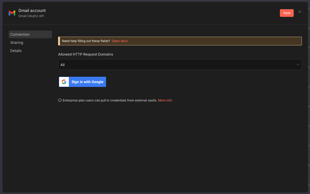Screen dimensions: 310x194
Task: Follow the Gmail OAuth2 API subtitle text
Action: coord(31,16)
